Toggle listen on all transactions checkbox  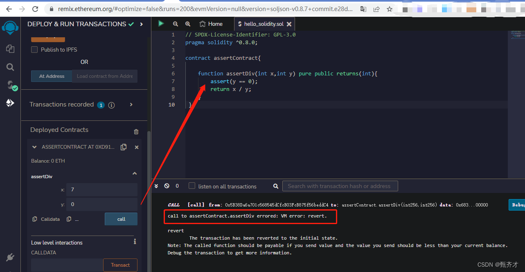pyautogui.click(x=192, y=186)
